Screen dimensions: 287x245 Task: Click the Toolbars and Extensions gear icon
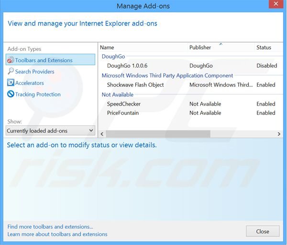pyautogui.click(x=11, y=60)
